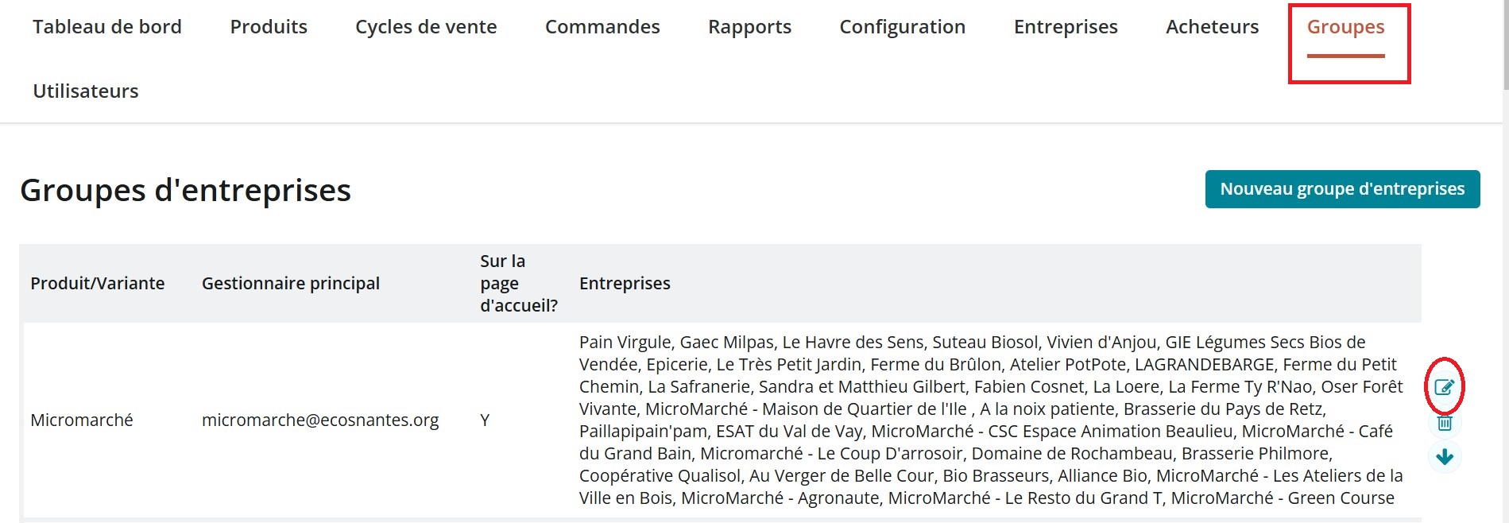Navigate to the Rapports tab
This screenshot has height=523, width=1509.
(749, 27)
